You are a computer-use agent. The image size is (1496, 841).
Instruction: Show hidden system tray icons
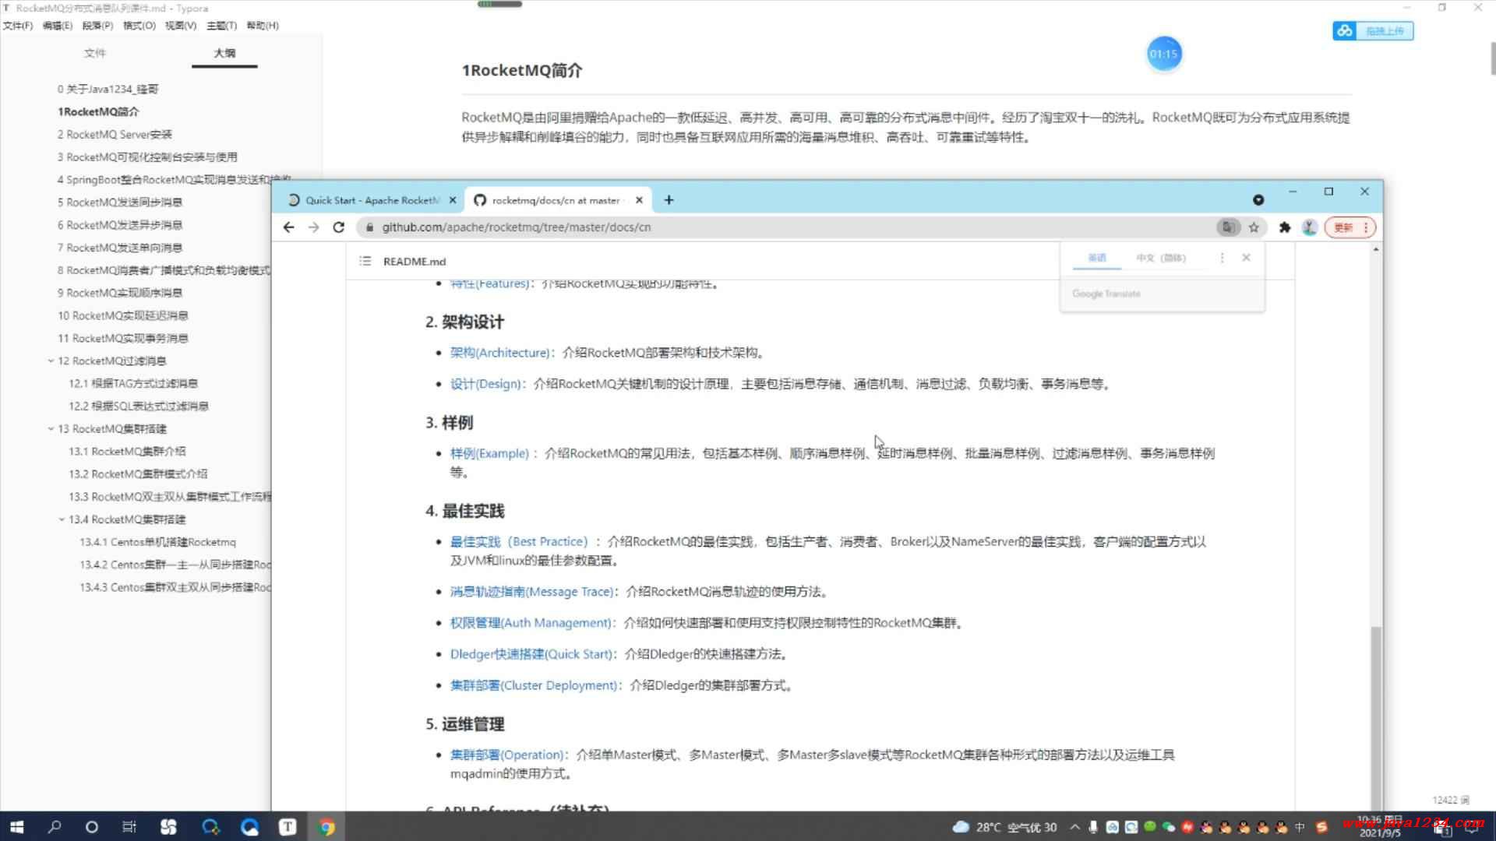click(1075, 827)
